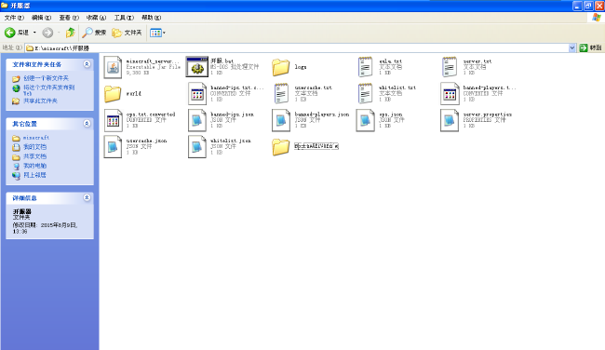Image resolution: width=605 pixels, height=350 pixels.
Task: Open 我的文档 sidebar link
Action: [x=34, y=147]
